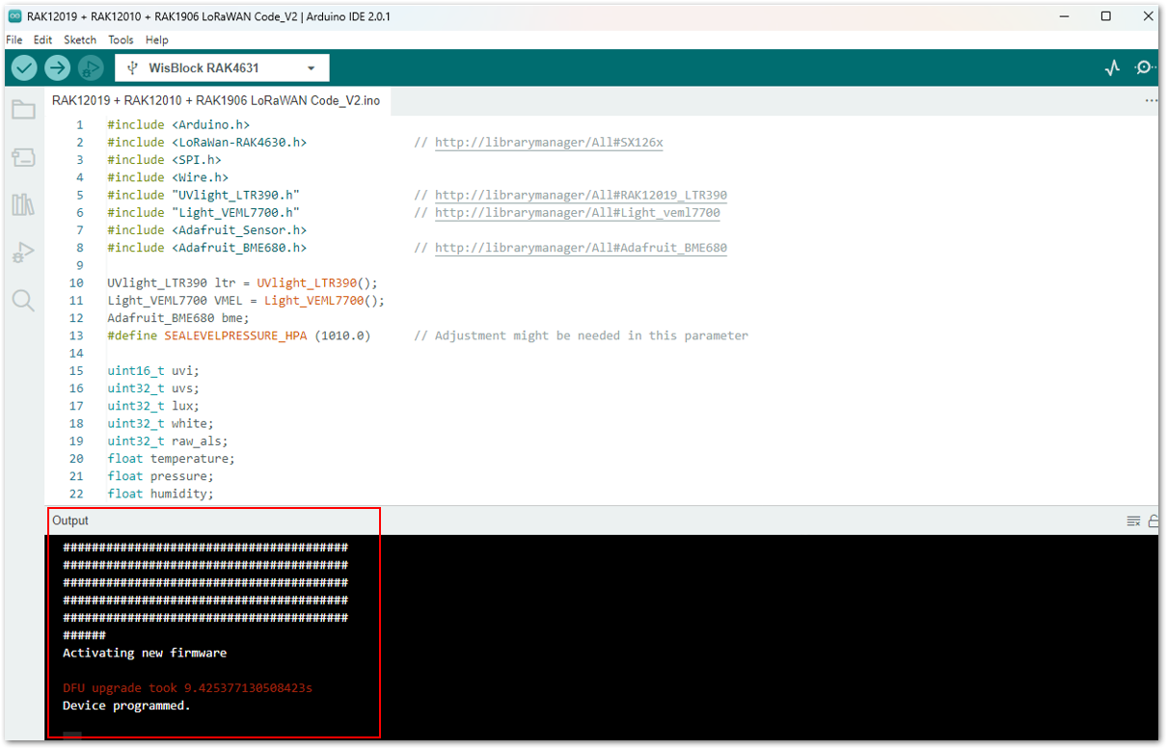Click the "#include <Adafruit_Sensor.h>" line
The image size is (1167, 749).
point(207,230)
